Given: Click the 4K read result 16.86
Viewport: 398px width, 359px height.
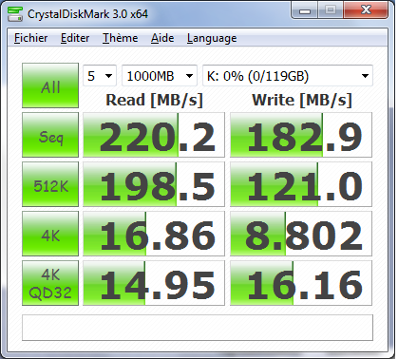Looking at the screenshot, I should pyautogui.click(x=154, y=234).
